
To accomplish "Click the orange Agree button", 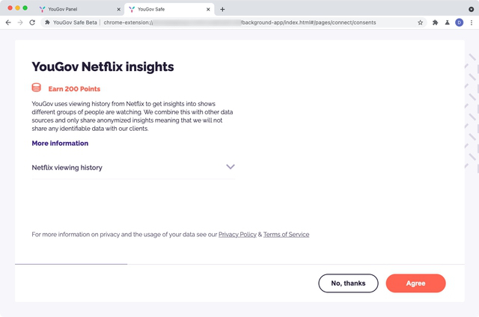I will coord(415,283).
